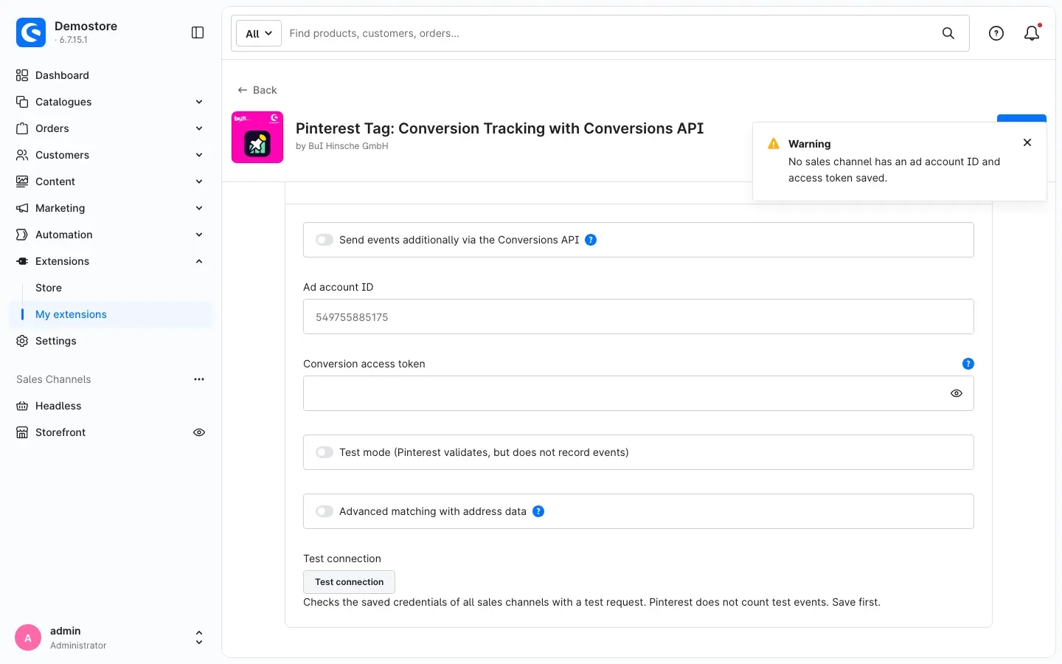This screenshot has height=664, width=1062.
Task: Toggle Test mode switch
Action: [324, 452]
